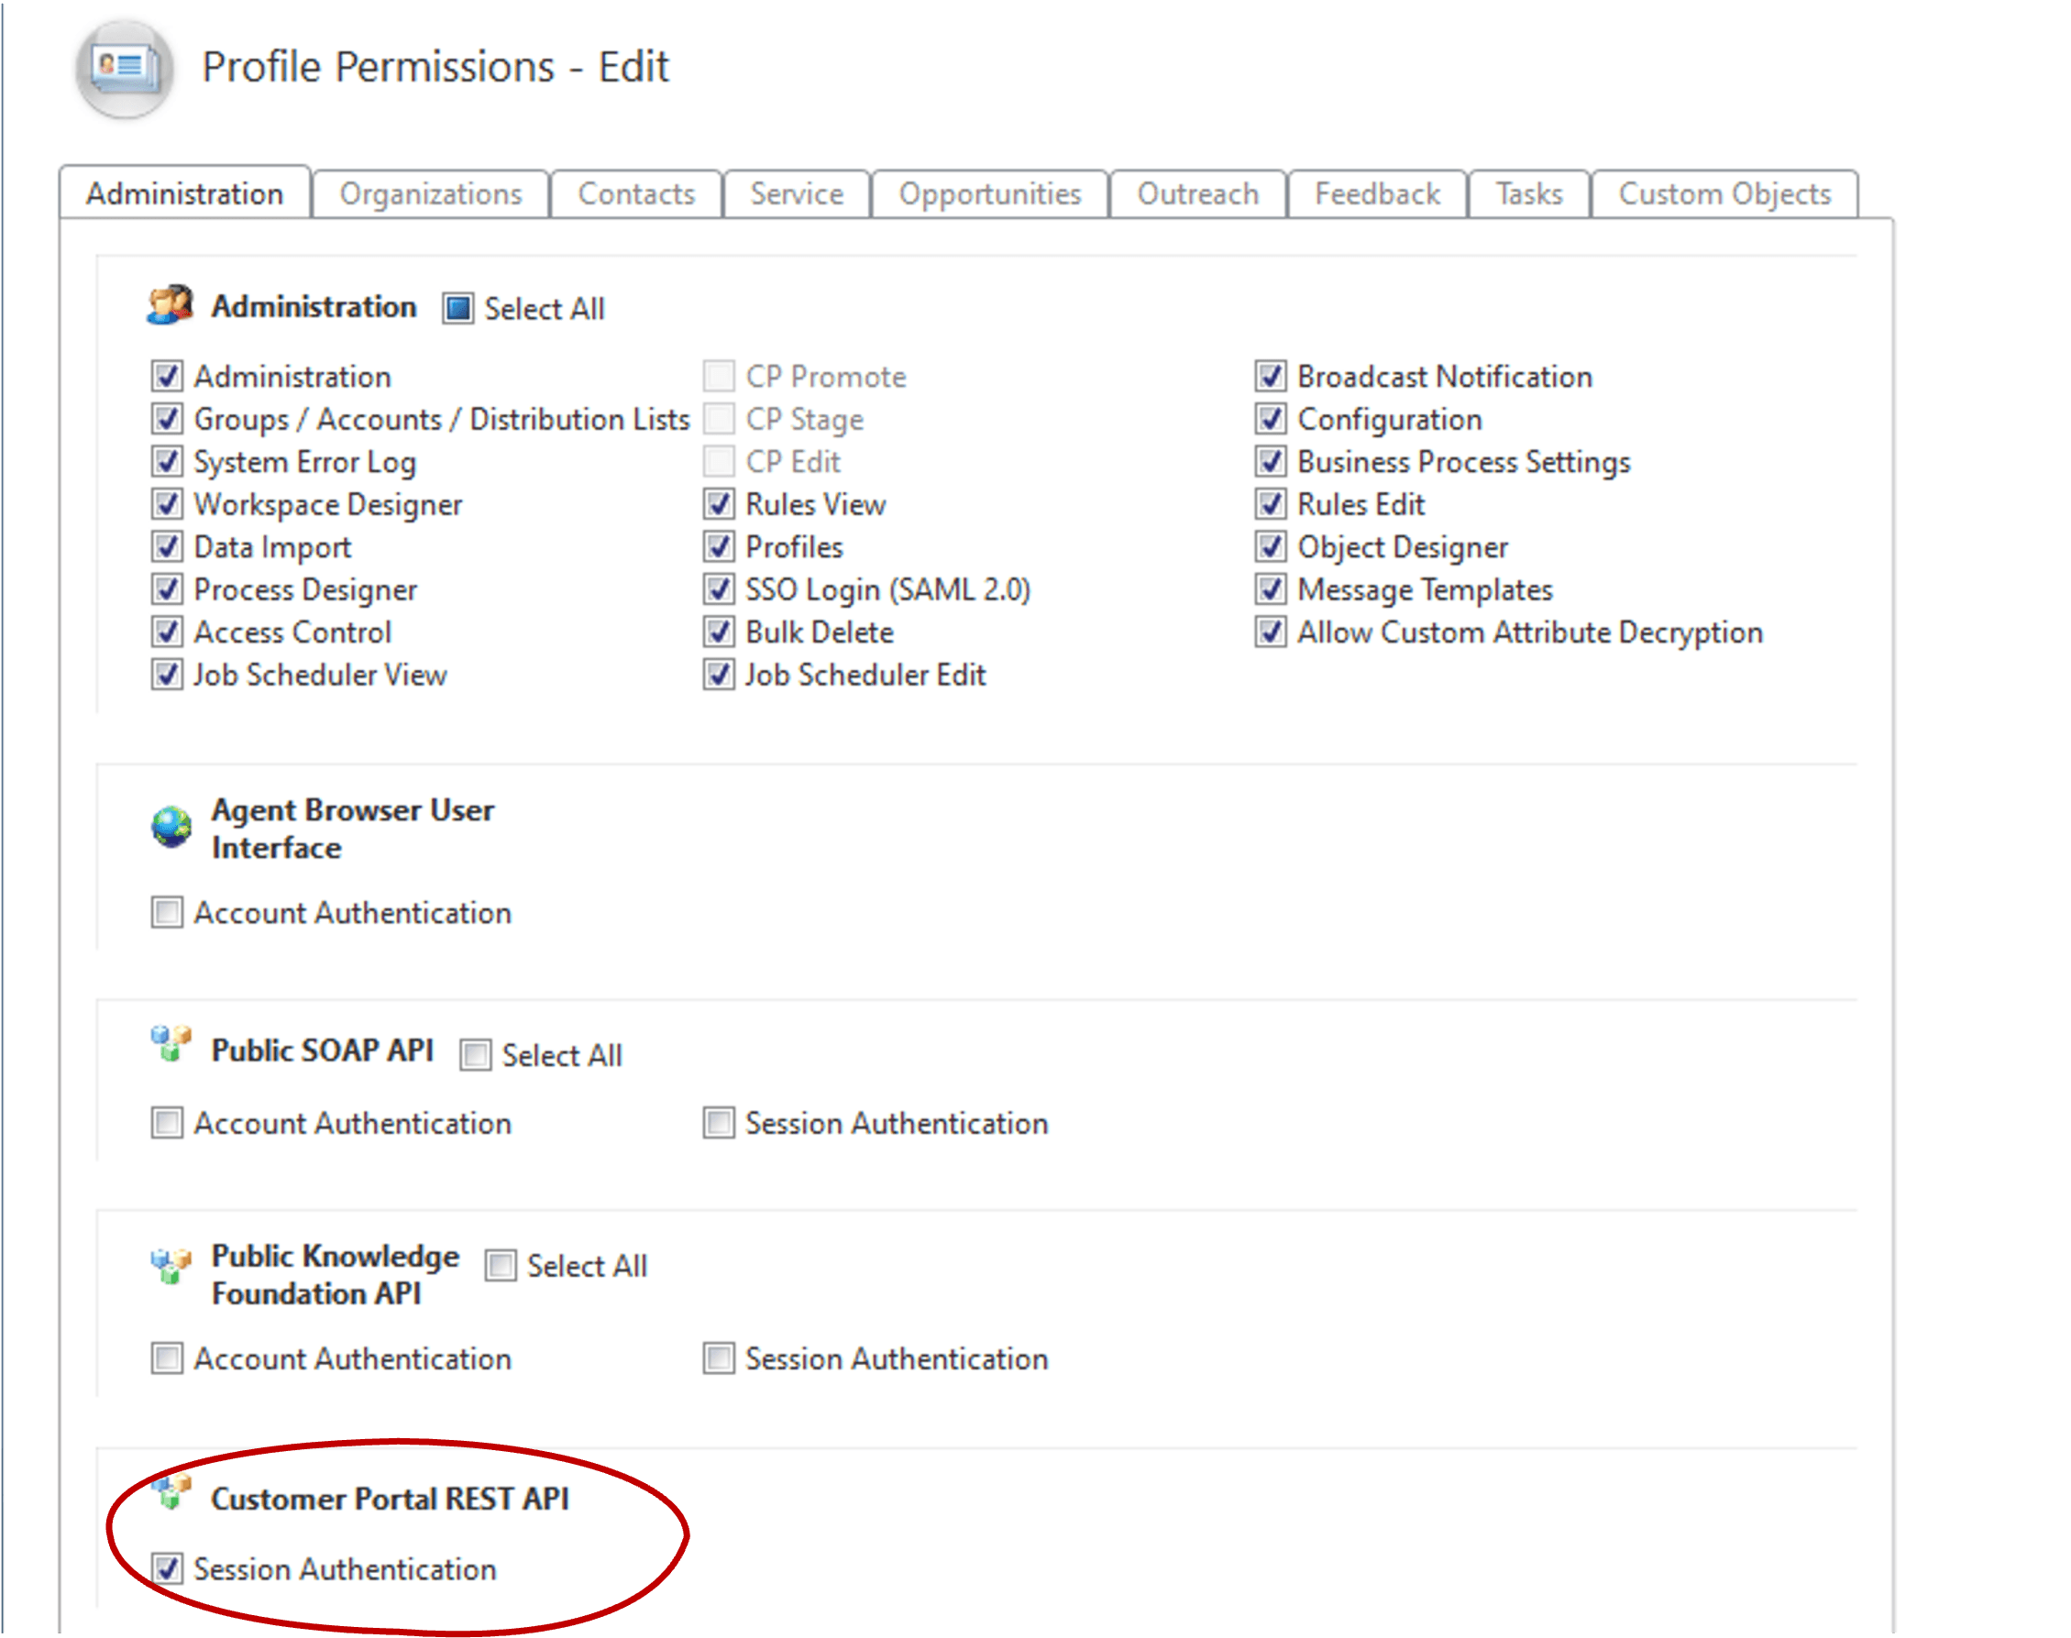The image size is (2071, 1638).
Task: Uncheck the SSO Login (SAML 2.0) option
Action: 719,589
